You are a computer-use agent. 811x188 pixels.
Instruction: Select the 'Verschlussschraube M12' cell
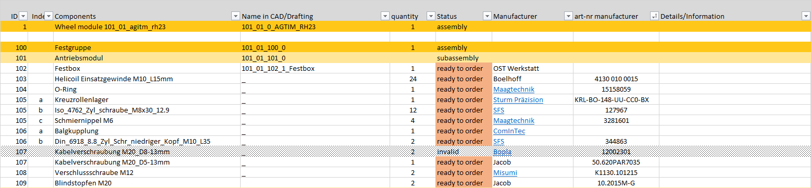pyautogui.click(x=147, y=172)
